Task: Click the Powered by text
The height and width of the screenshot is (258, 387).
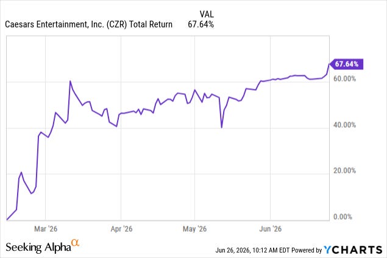Action: point(307,250)
